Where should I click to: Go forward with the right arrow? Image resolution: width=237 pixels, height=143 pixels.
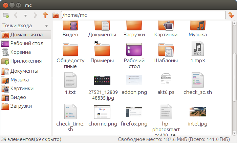coord(36,15)
